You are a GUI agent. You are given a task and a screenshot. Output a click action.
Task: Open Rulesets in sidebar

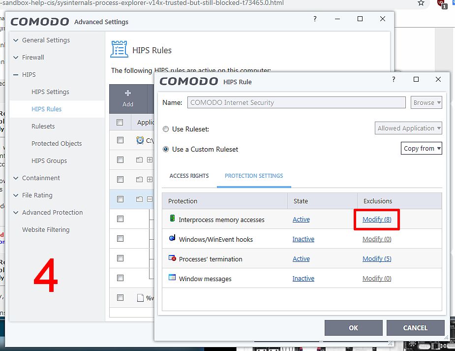43,127
